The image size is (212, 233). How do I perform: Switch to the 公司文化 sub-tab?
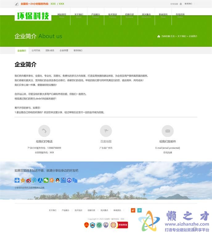[x=36, y=51]
